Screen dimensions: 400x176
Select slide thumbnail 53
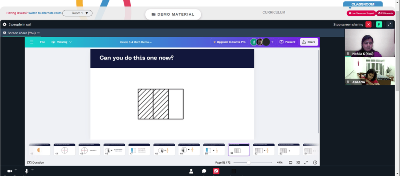289,150
